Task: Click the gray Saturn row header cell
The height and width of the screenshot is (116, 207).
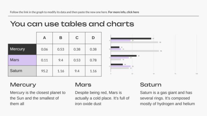Action: click(x=22, y=71)
